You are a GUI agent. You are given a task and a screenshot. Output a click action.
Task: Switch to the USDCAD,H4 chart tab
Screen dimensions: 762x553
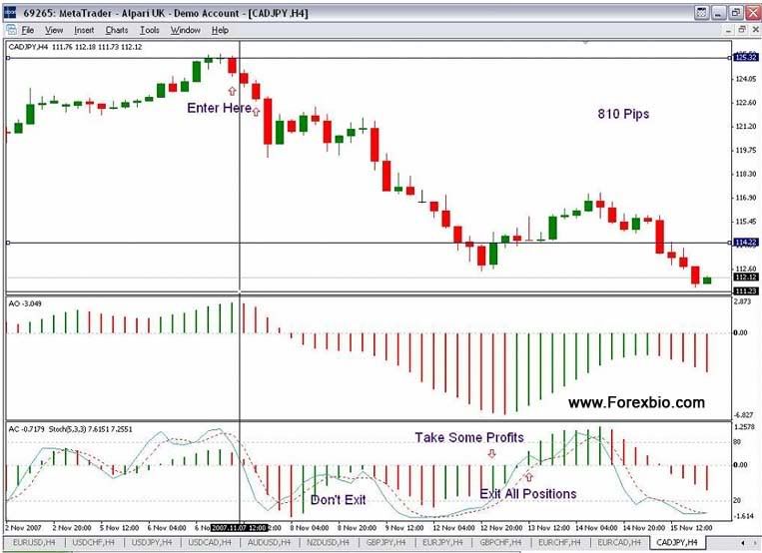click(210, 542)
